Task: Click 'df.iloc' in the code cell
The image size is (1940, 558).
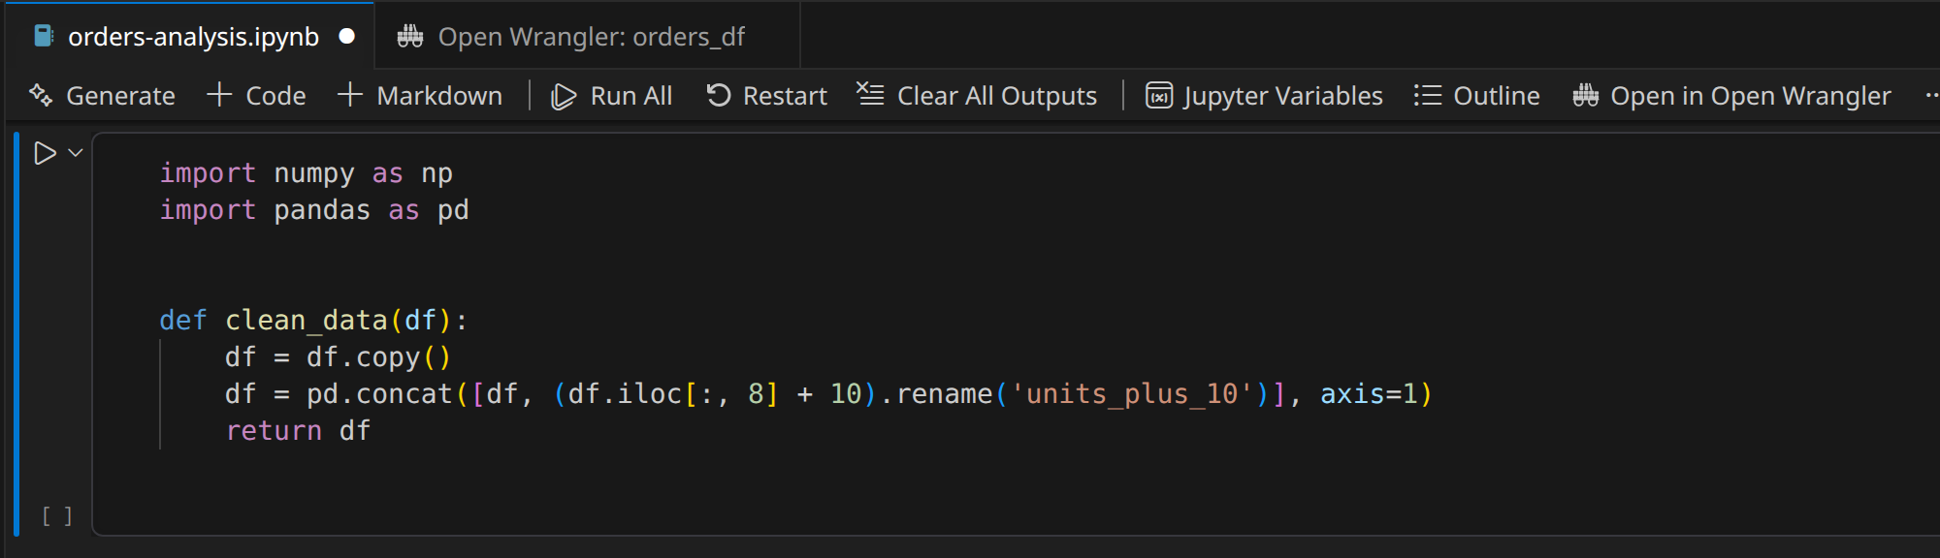Action: (625, 394)
